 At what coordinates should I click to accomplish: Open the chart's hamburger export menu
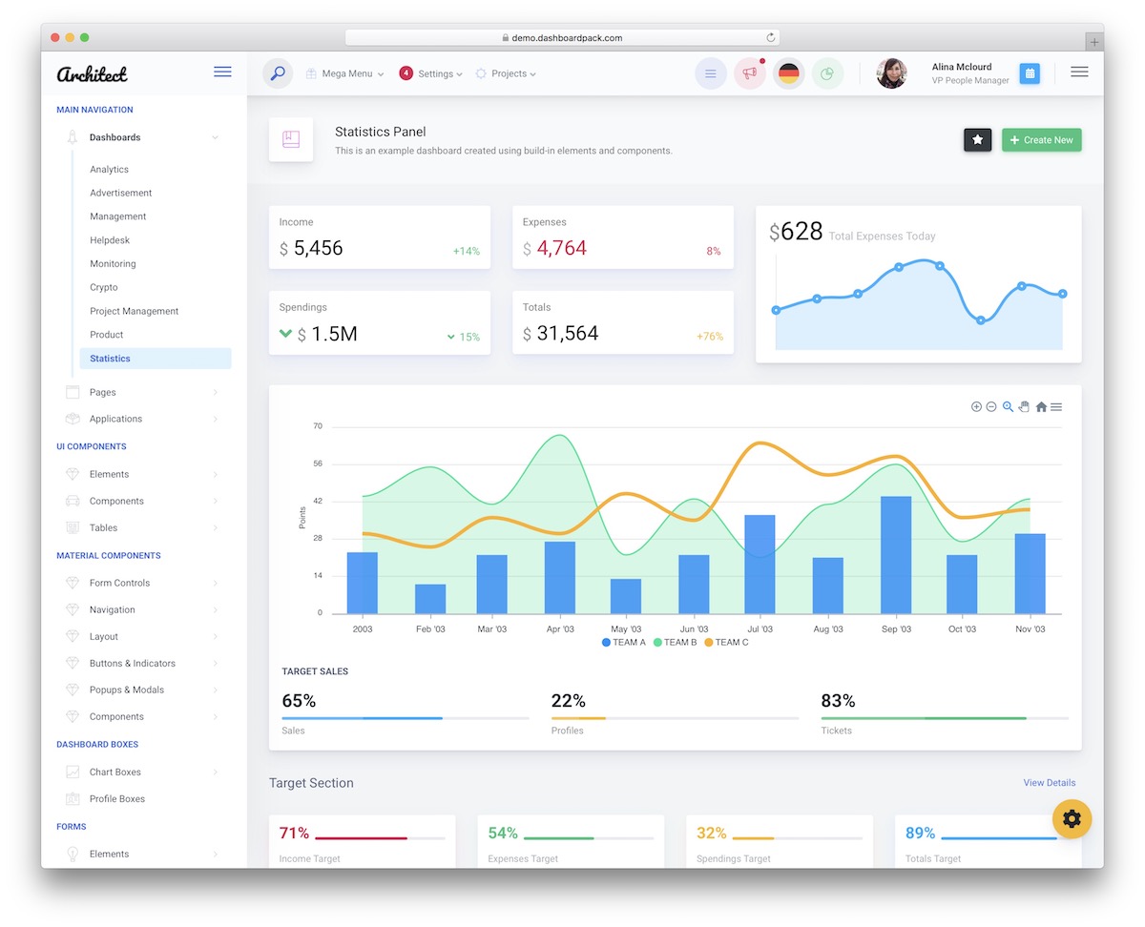(1056, 406)
